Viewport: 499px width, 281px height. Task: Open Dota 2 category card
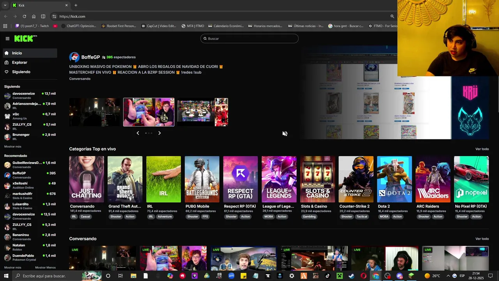click(395, 179)
